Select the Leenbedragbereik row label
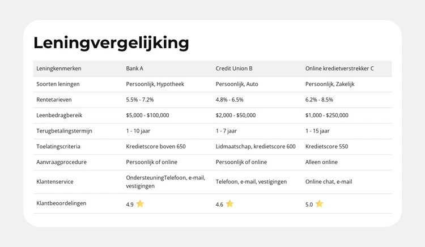The width and height of the screenshot is (425, 247). click(x=59, y=115)
